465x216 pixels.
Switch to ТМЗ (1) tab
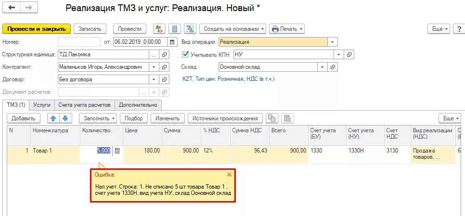(x=16, y=104)
